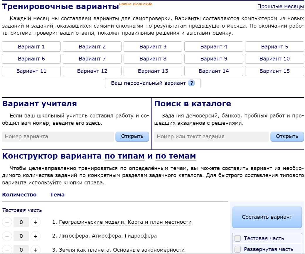Open Вариант 1
The height and width of the screenshot is (254, 305).
(x=31, y=47)
